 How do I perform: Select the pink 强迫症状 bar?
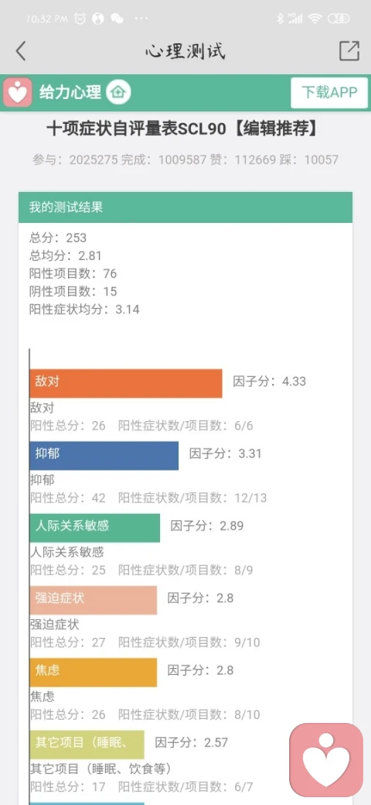pyautogui.click(x=94, y=600)
